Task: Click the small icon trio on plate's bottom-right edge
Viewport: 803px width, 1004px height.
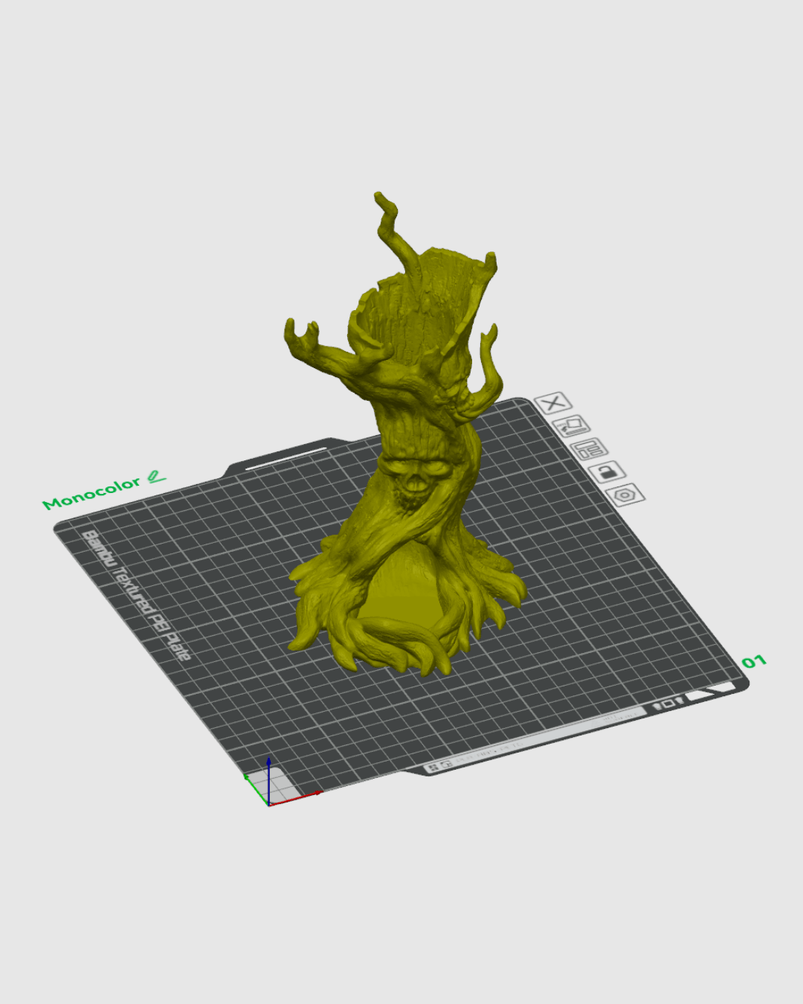Action: [x=668, y=704]
